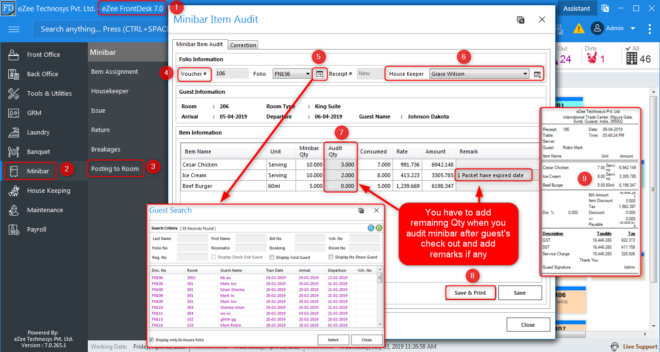Select the Minibar Item Audit tab
Viewport: 660px width, 352px height.
coord(199,44)
